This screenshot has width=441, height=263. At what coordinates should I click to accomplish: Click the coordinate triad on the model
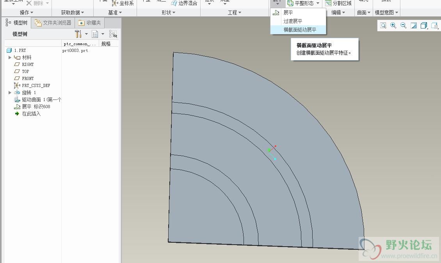click(x=272, y=152)
